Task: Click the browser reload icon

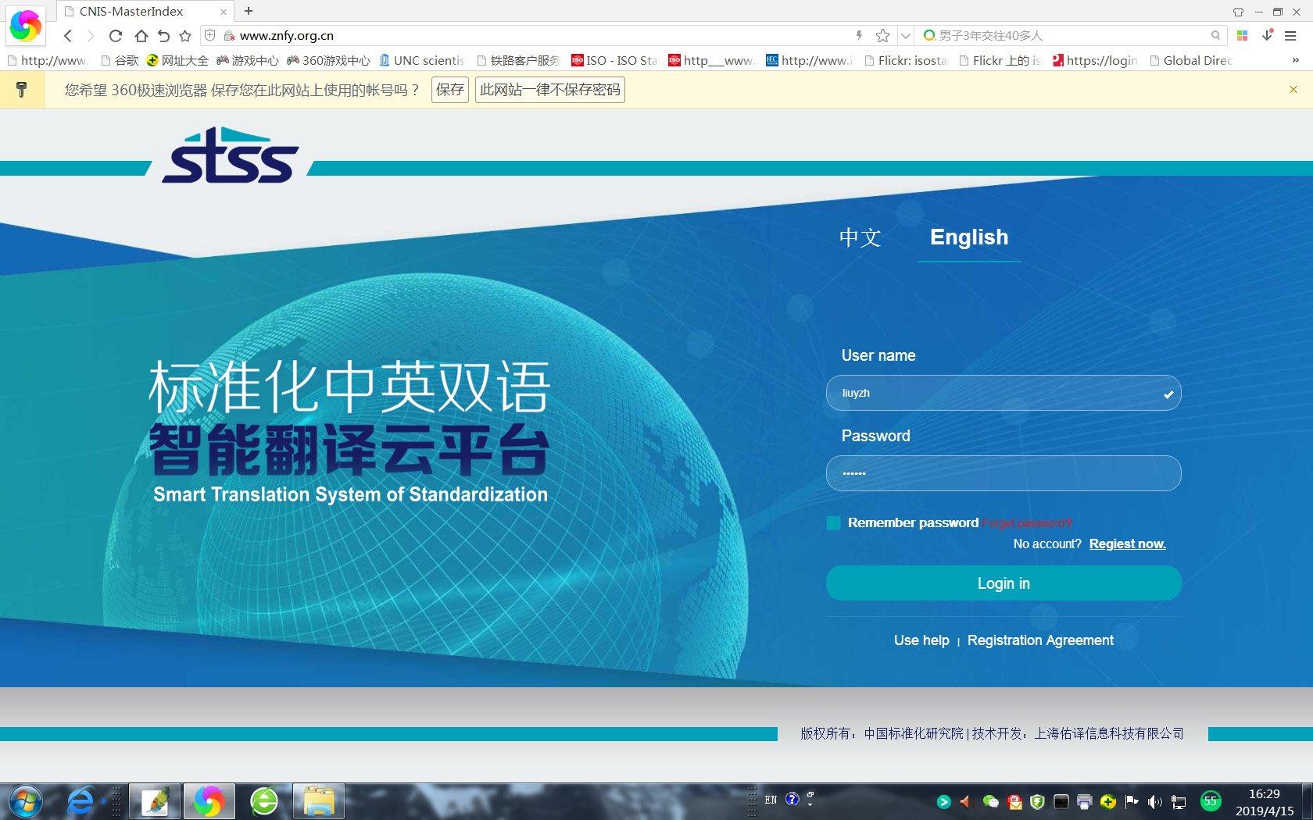Action: coord(116,36)
